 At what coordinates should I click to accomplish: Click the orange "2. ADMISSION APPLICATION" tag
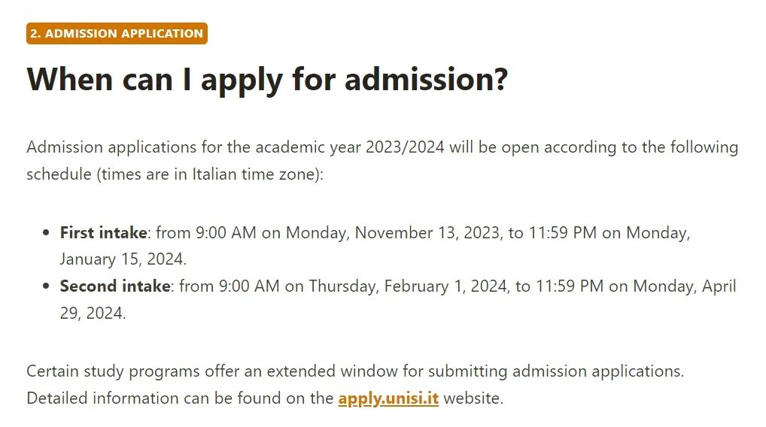[x=117, y=33]
